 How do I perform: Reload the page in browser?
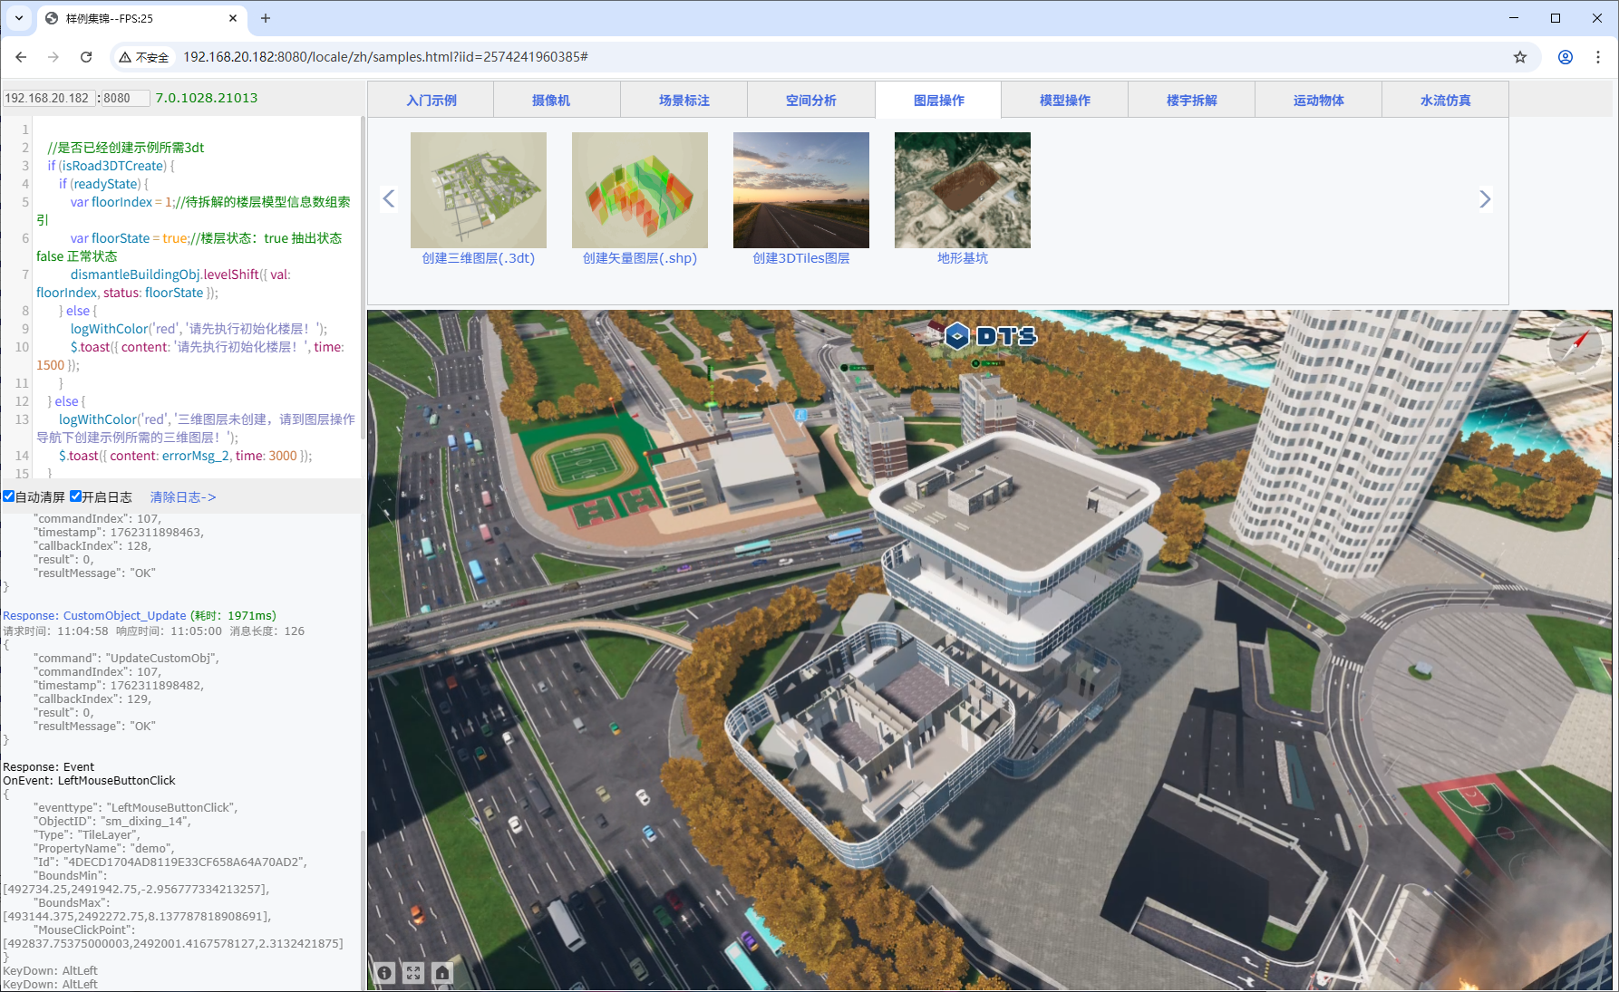click(x=86, y=57)
